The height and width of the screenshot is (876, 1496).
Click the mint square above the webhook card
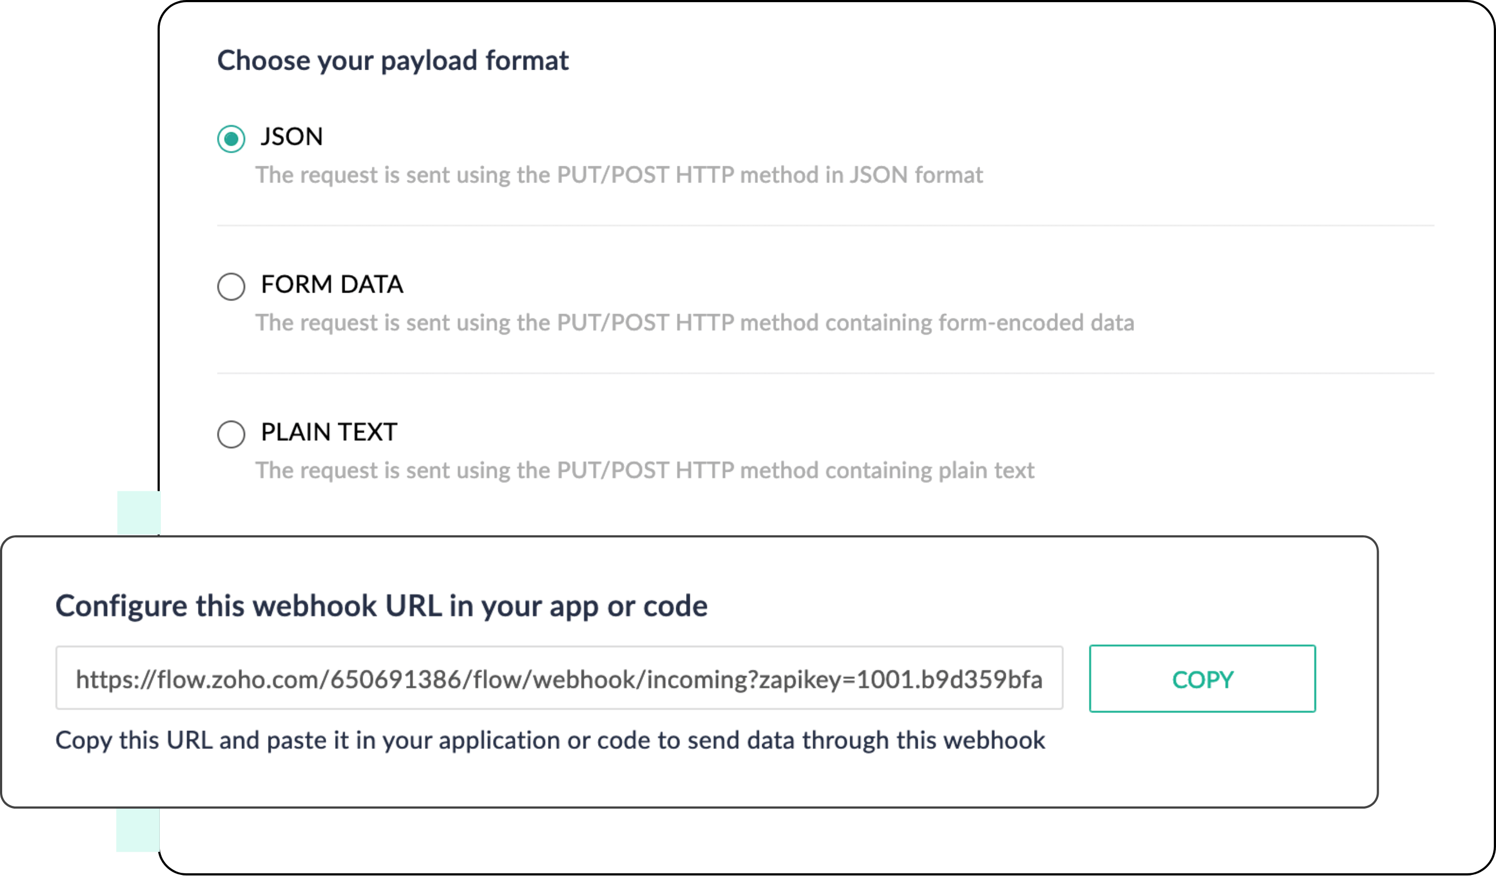click(x=138, y=512)
